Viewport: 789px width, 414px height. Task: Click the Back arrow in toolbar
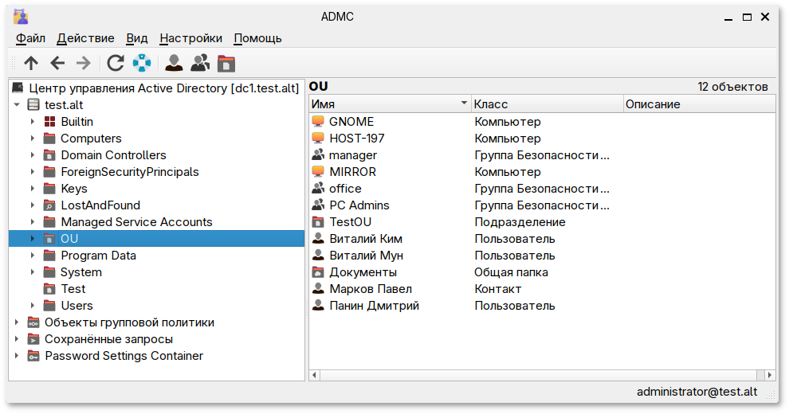(x=57, y=64)
